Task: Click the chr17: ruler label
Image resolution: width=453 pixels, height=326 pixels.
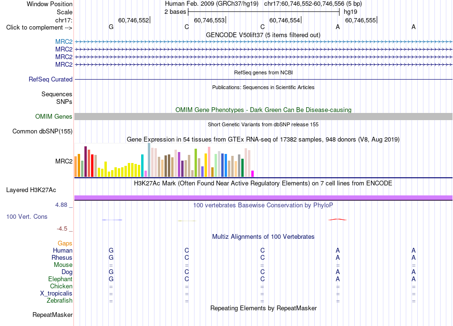Action: (64, 20)
